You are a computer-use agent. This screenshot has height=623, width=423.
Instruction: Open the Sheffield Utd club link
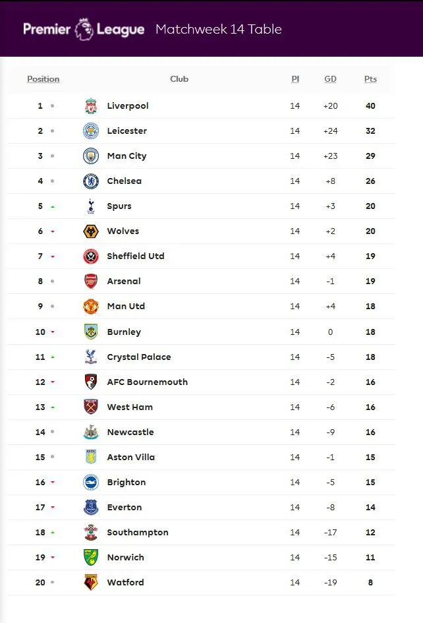(x=136, y=256)
